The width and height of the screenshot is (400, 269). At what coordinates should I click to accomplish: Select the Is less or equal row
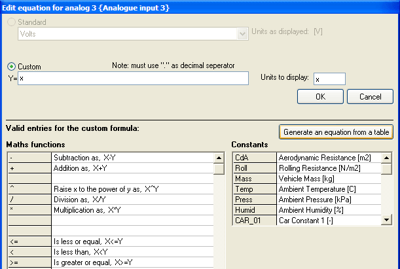coord(132,242)
